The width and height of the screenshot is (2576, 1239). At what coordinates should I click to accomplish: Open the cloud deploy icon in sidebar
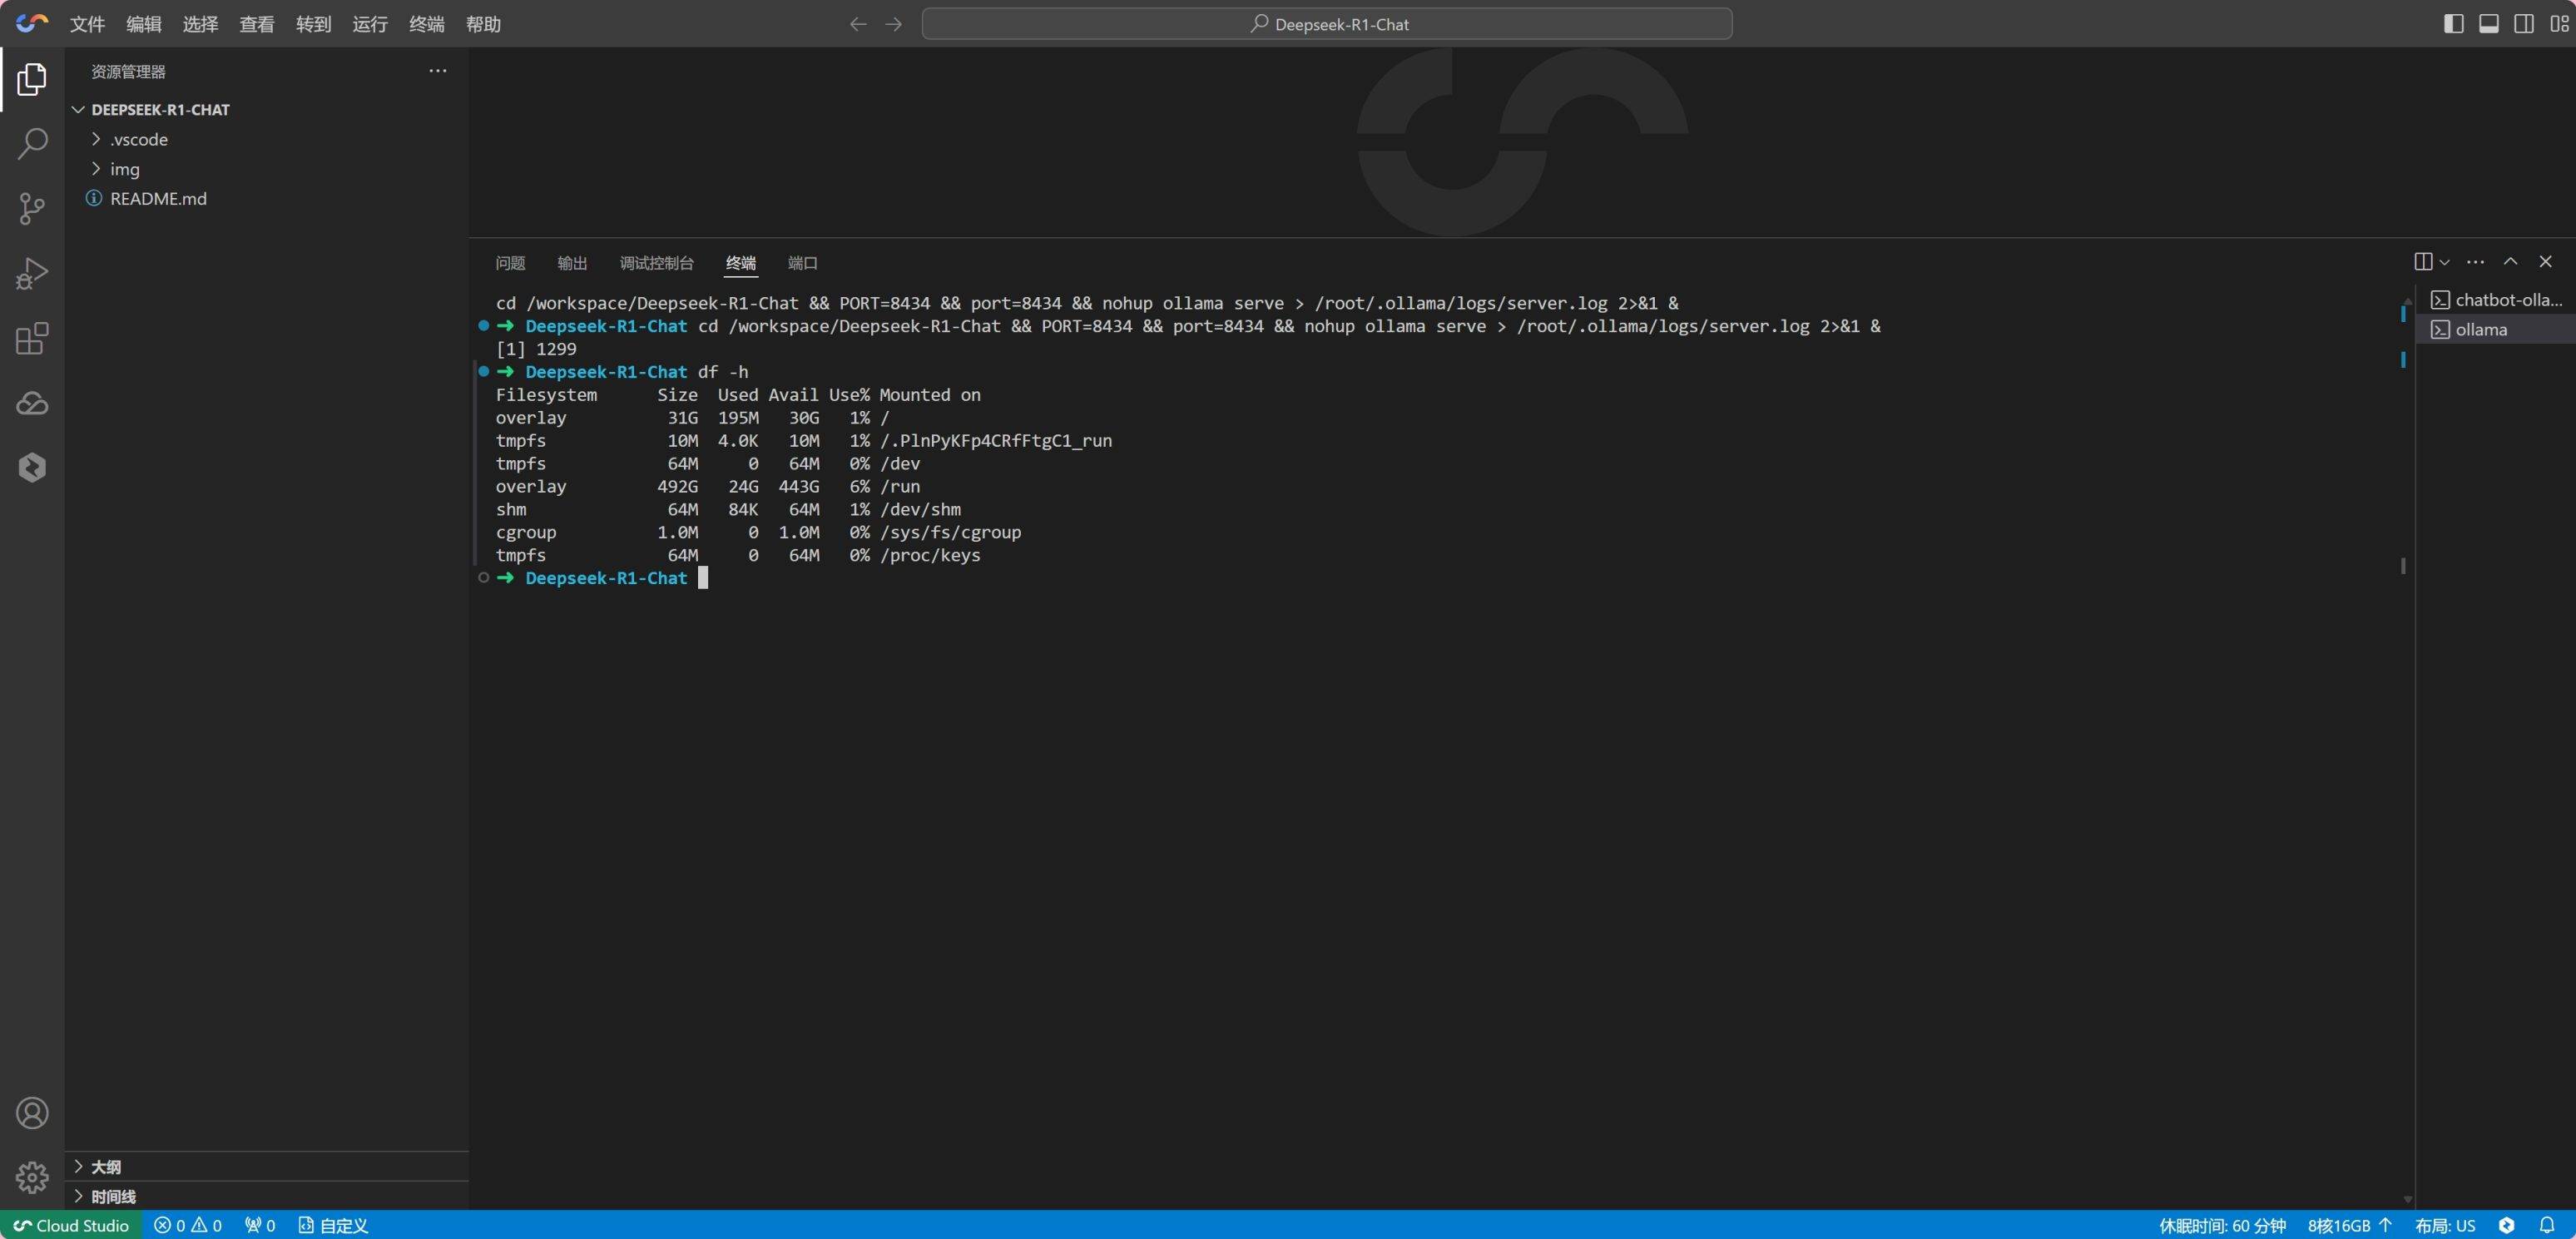[x=32, y=403]
